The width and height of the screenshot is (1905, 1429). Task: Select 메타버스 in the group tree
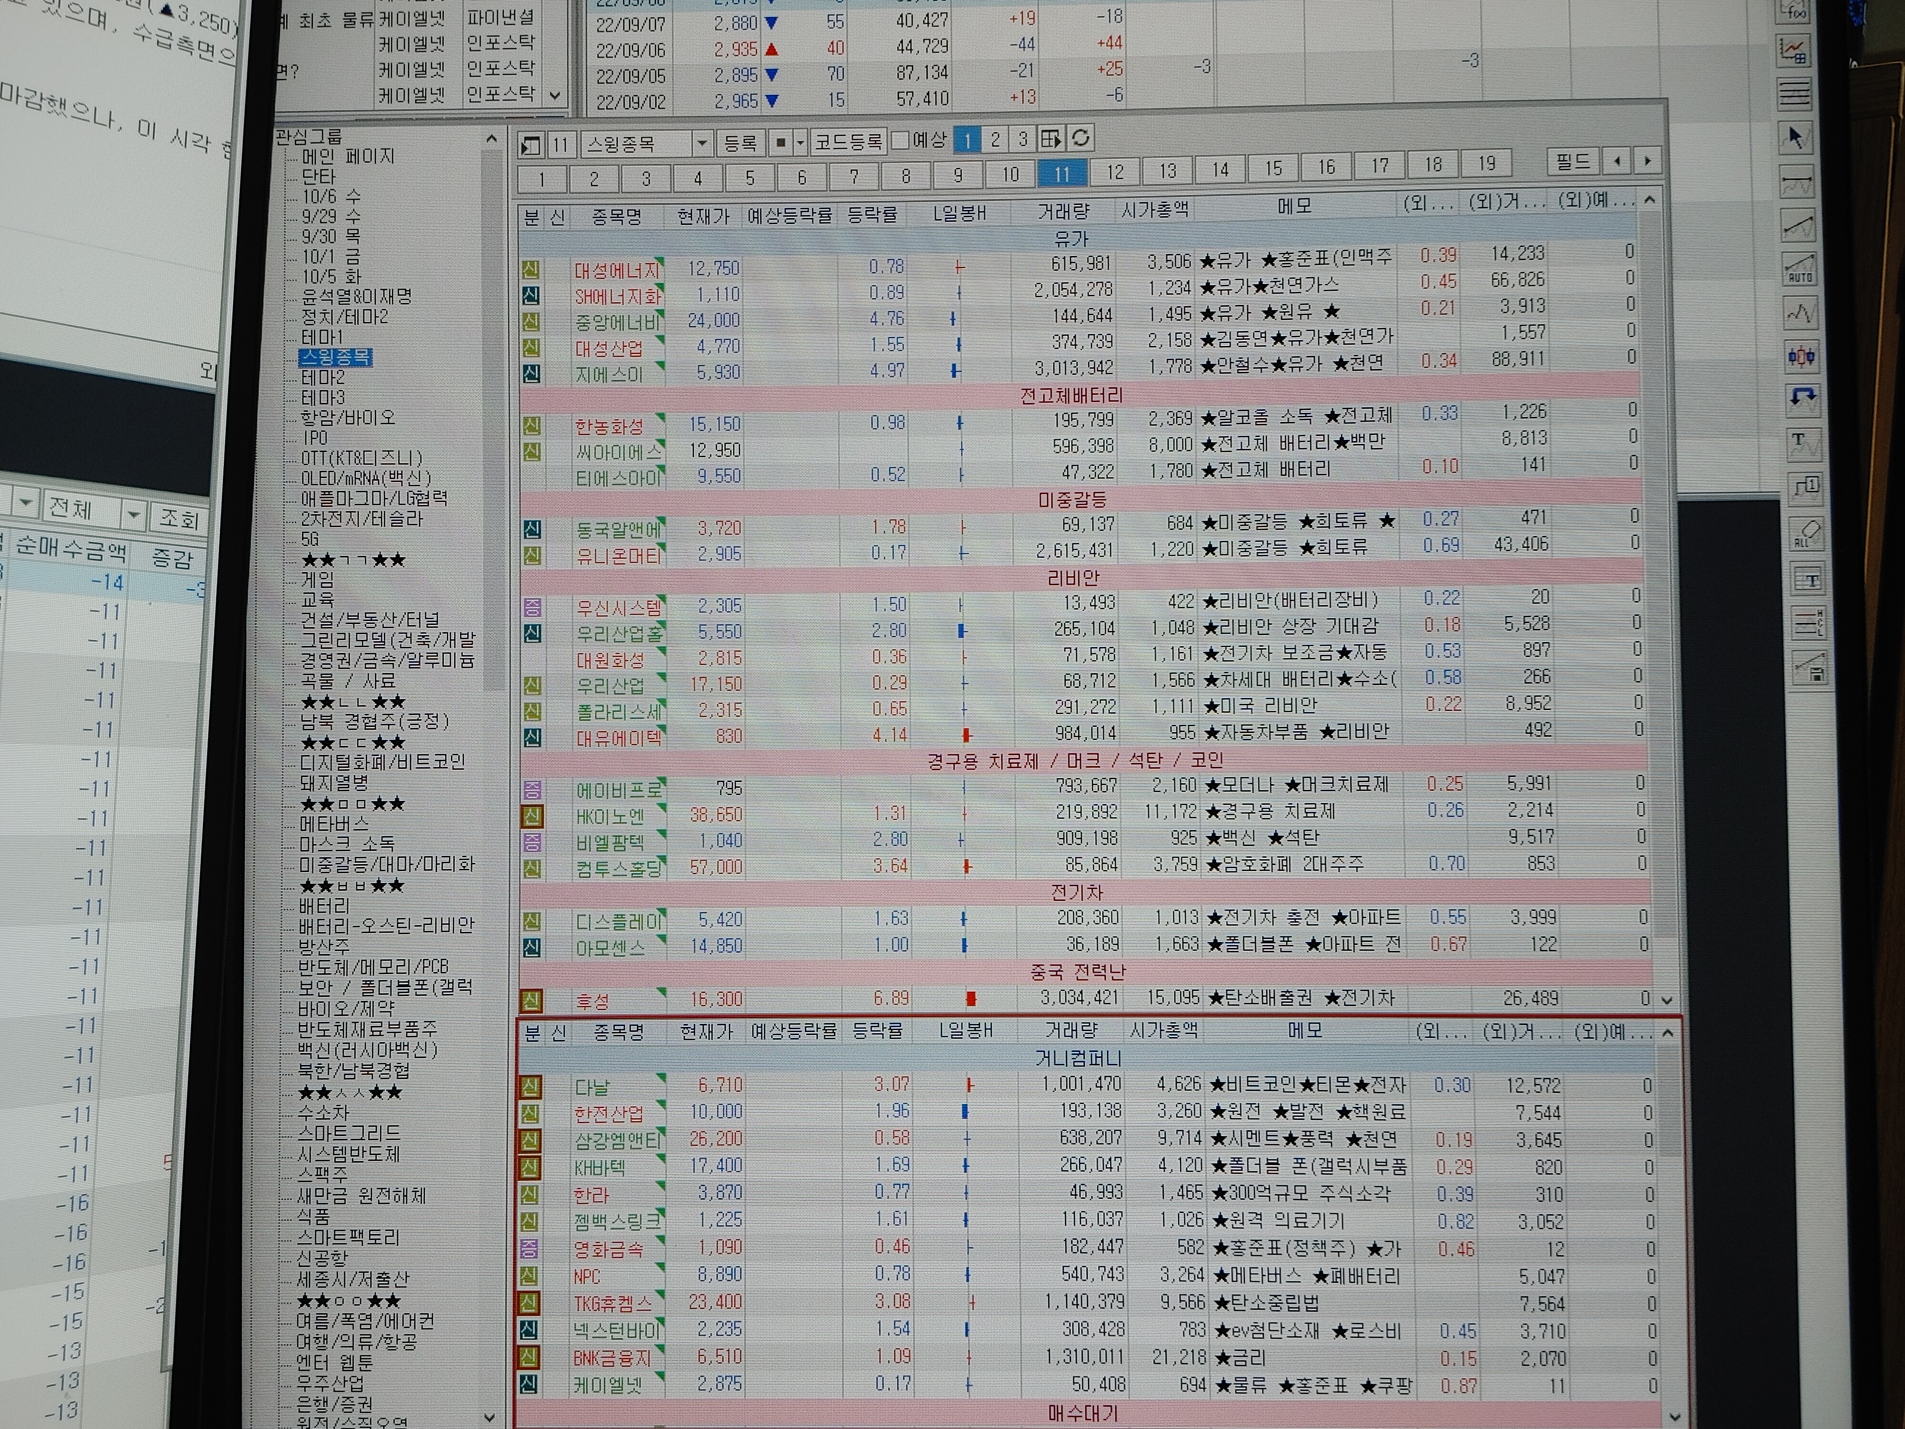click(333, 824)
